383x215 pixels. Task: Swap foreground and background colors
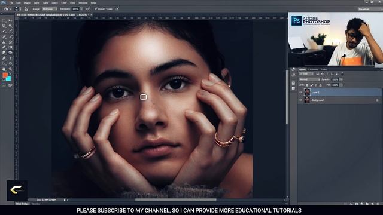11,73
